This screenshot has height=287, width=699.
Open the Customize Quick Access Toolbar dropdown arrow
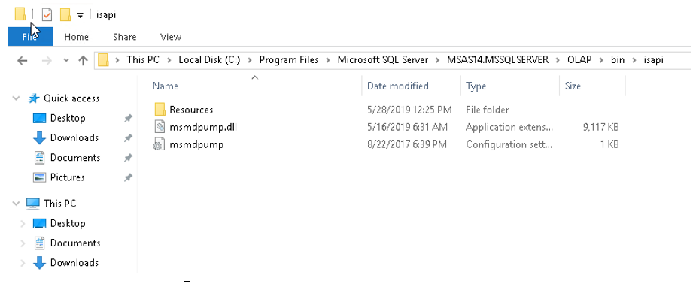(x=80, y=15)
